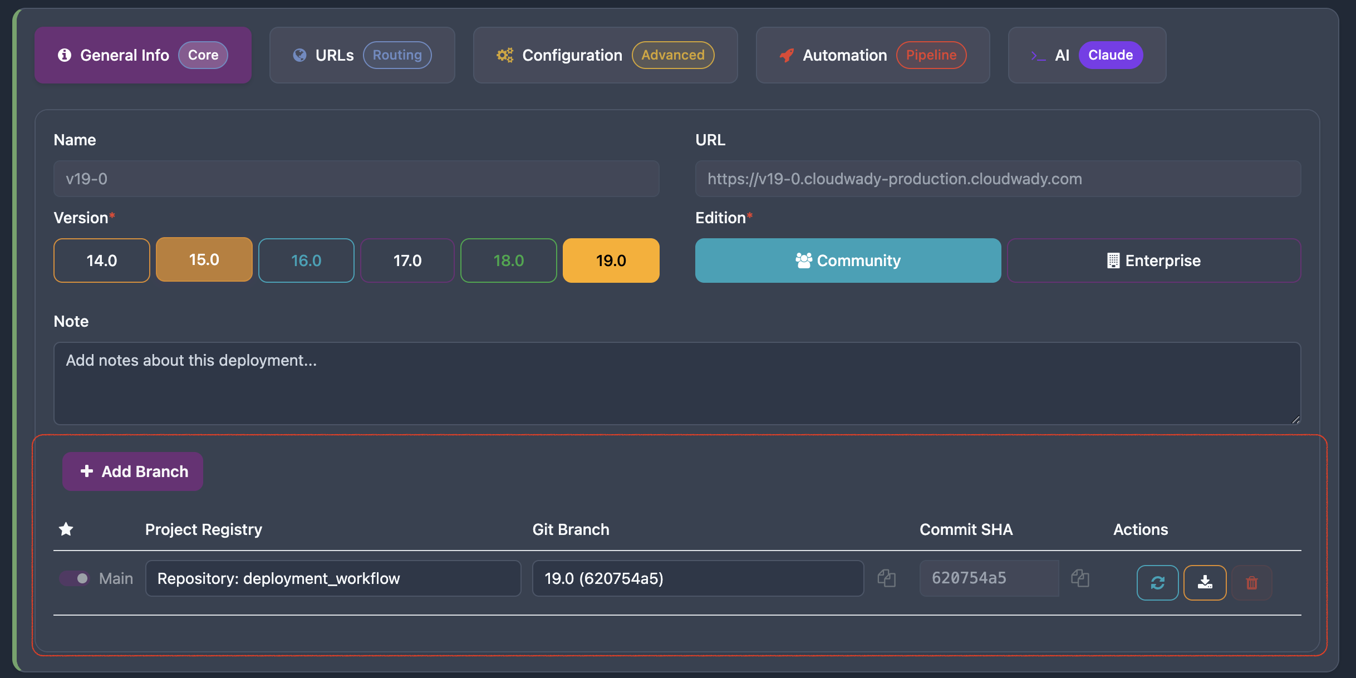
Task: Click the Name input field
Action: tap(356, 179)
